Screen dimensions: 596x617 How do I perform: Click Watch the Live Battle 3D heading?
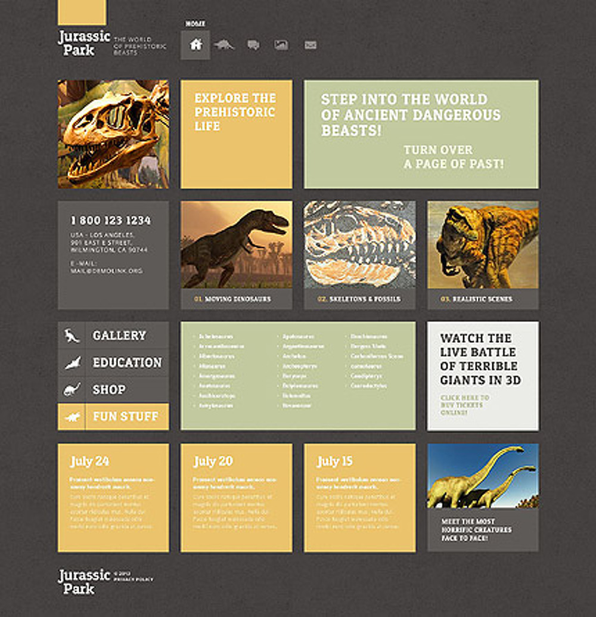[480, 359]
